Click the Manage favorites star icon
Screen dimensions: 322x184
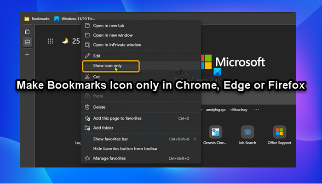tap(87, 158)
